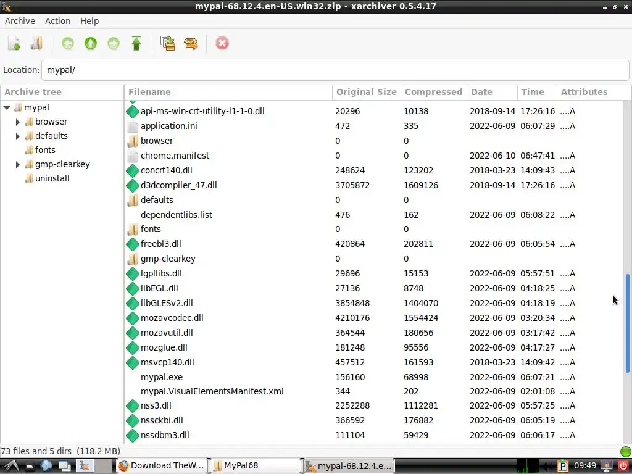
Task: Click the Add files toolbar icon
Action: 168,43
